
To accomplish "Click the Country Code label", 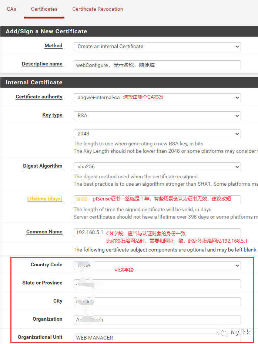I will [x=47, y=264].
